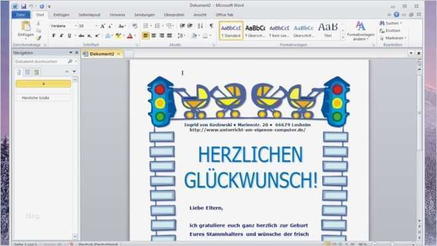This screenshot has height=246, width=437.
Task: Open Schriftart dialog launcher
Action: [x=137, y=45]
